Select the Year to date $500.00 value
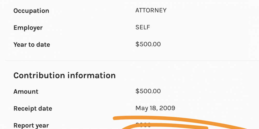 coord(148,44)
